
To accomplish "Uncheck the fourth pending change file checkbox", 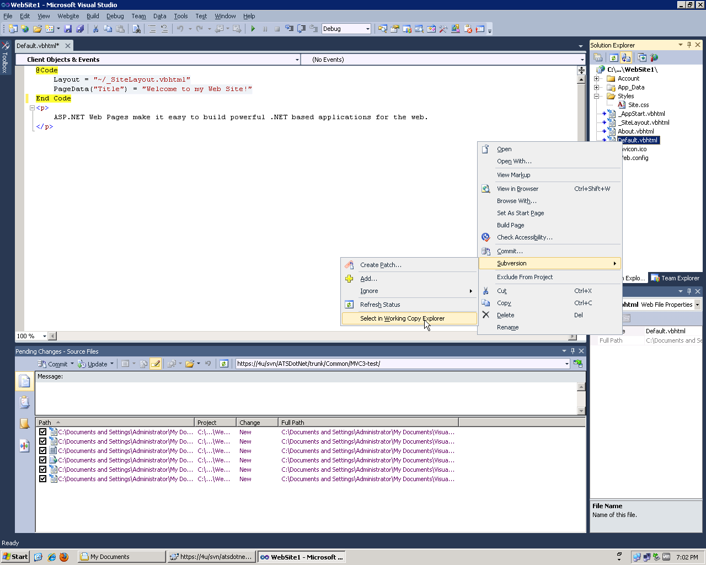I will pos(42,460).
